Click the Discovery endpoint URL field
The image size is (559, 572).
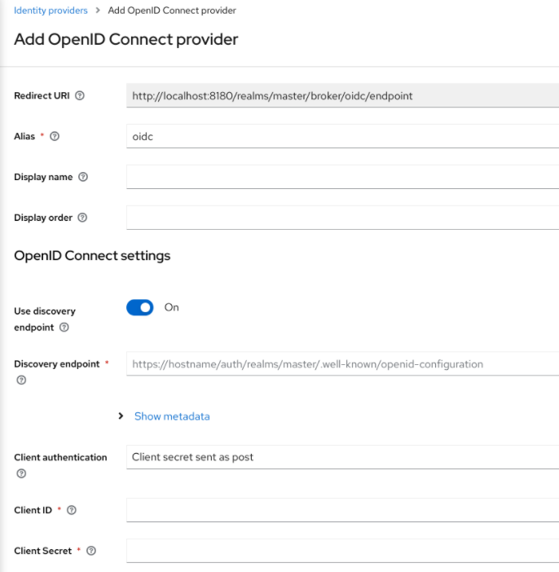(342, 364)
